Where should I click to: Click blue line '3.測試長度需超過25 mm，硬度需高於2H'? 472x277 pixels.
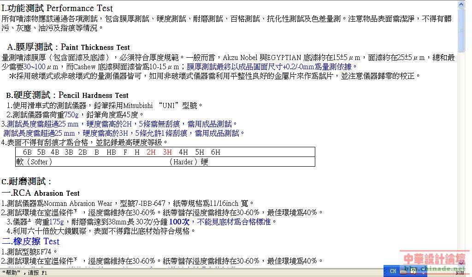pyautogui.click(x=119, y=124)
